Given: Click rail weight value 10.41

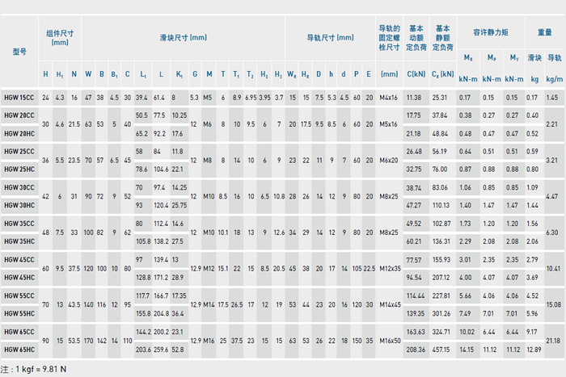Looking at the screenshot, I should [x=553, y=269].
